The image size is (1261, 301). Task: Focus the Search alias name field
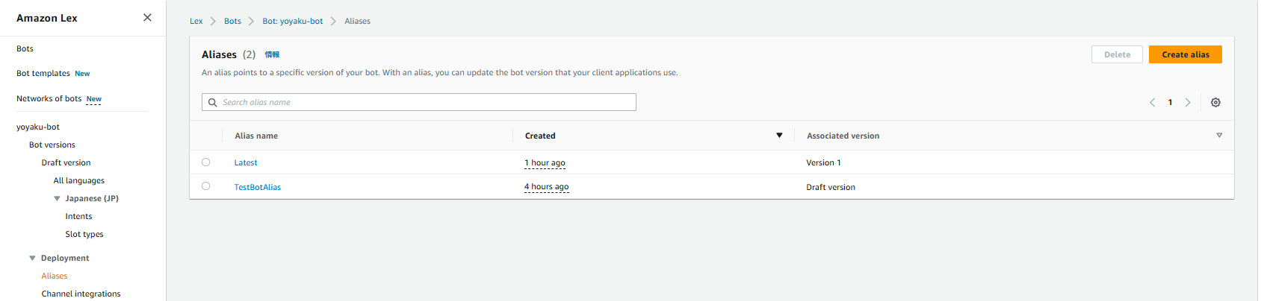click(419, 102)
